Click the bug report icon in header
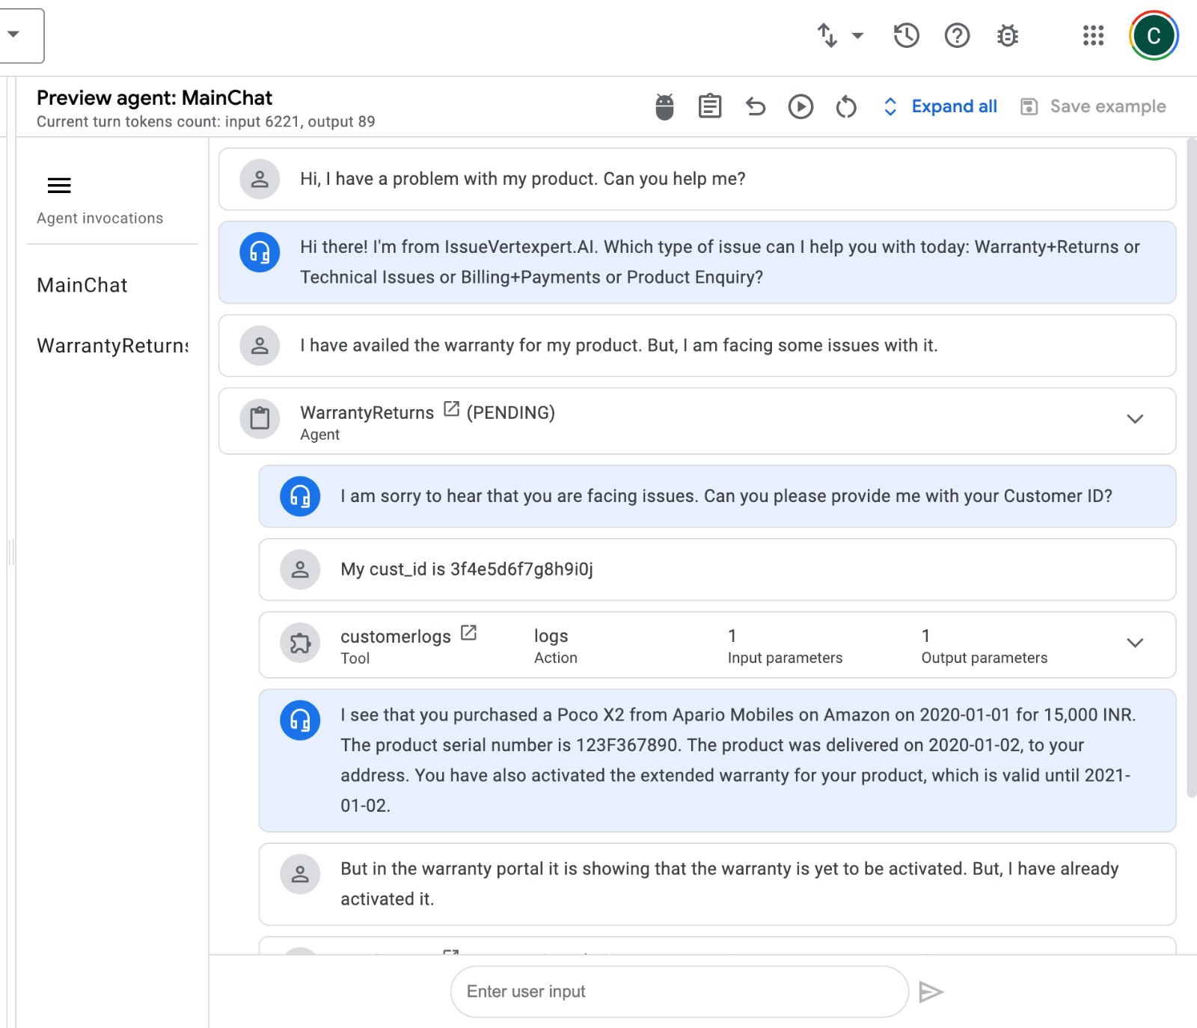The image size is (1197, 1028). tap(1008, 35)
